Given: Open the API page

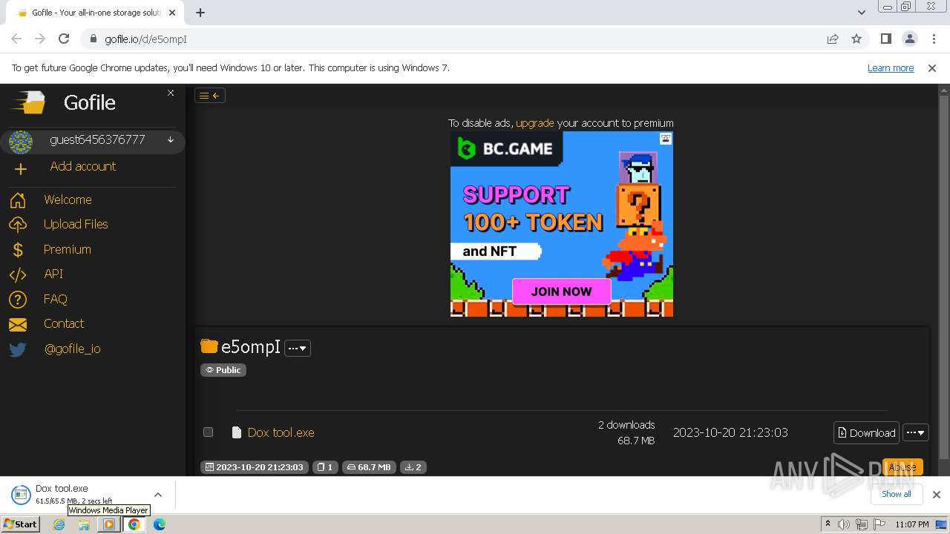Looking at the screenshot, I should [53, 274].
